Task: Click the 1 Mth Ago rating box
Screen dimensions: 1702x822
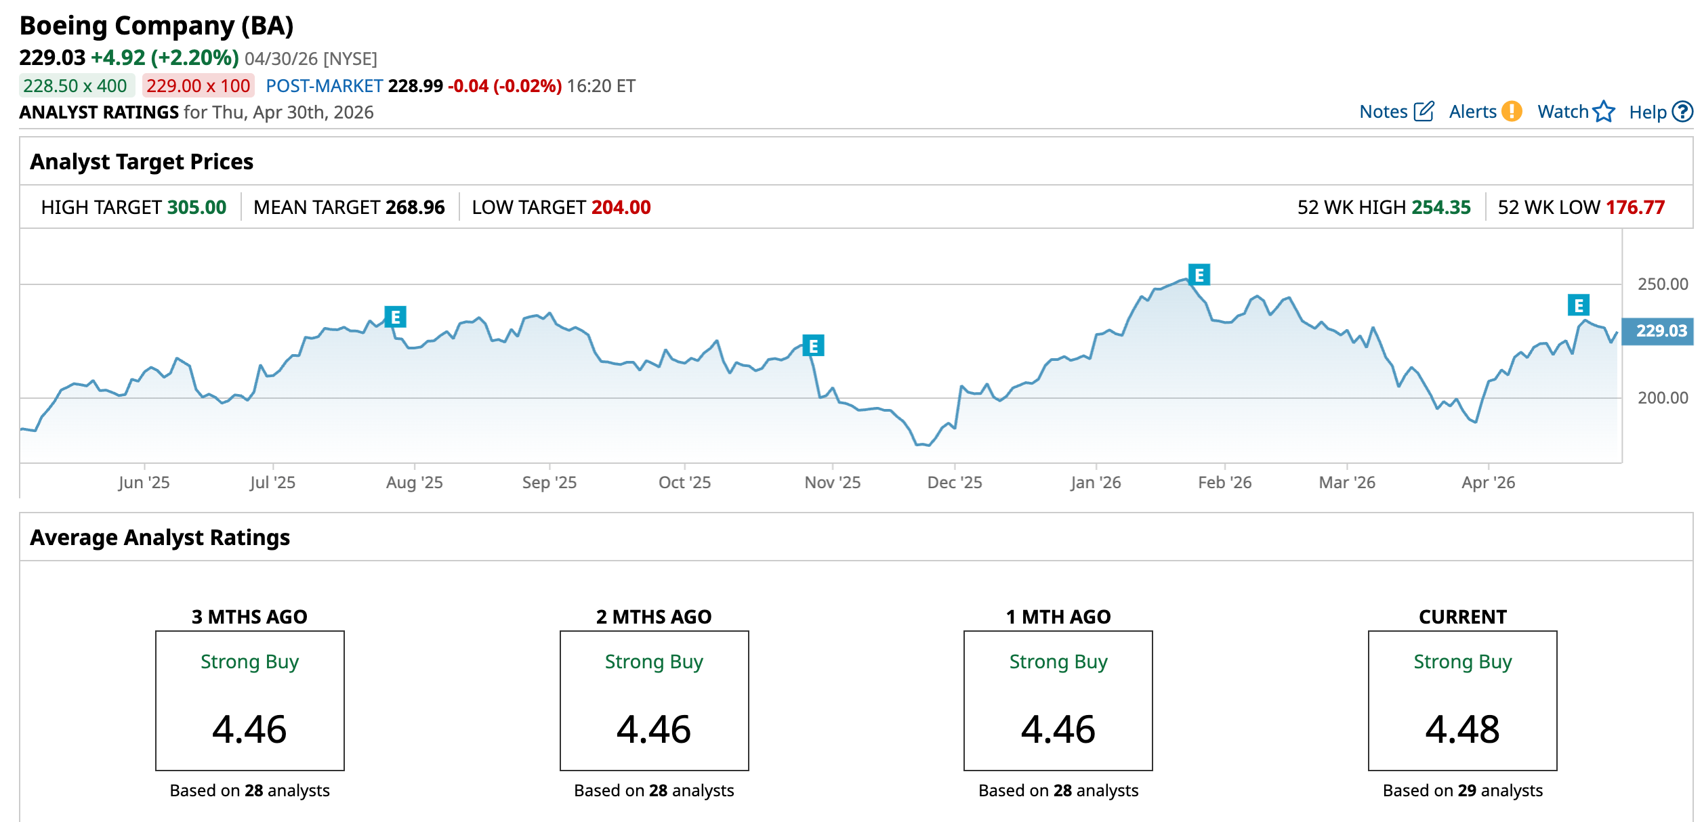Action: point(1058,700)
